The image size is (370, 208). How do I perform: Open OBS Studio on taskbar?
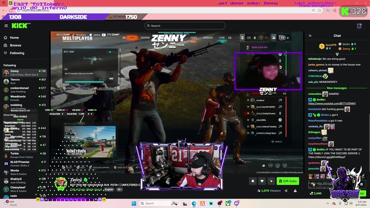click(x=220, y=203)
